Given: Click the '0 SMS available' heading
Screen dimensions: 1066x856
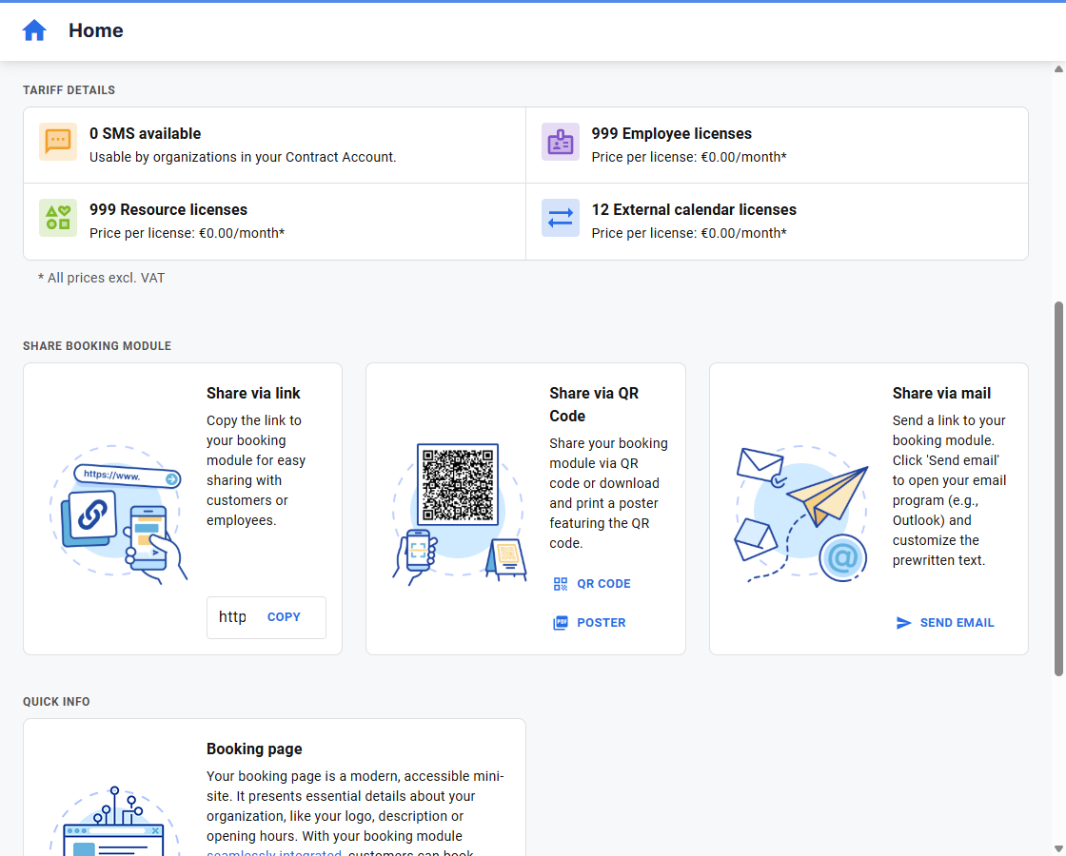Looking at the screenshot, I should [145, 134].
